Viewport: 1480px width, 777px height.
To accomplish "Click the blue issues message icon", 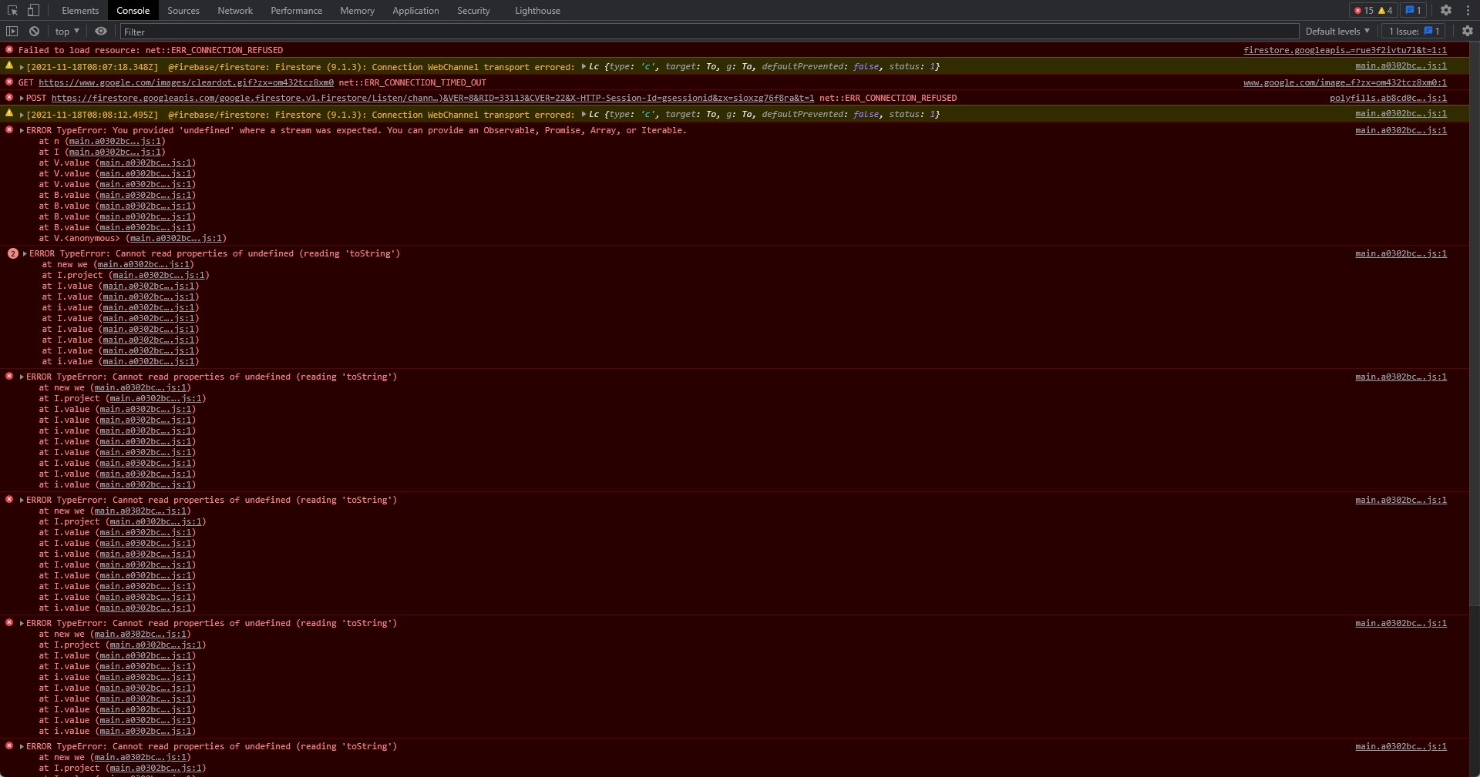I will point(1411,10).
